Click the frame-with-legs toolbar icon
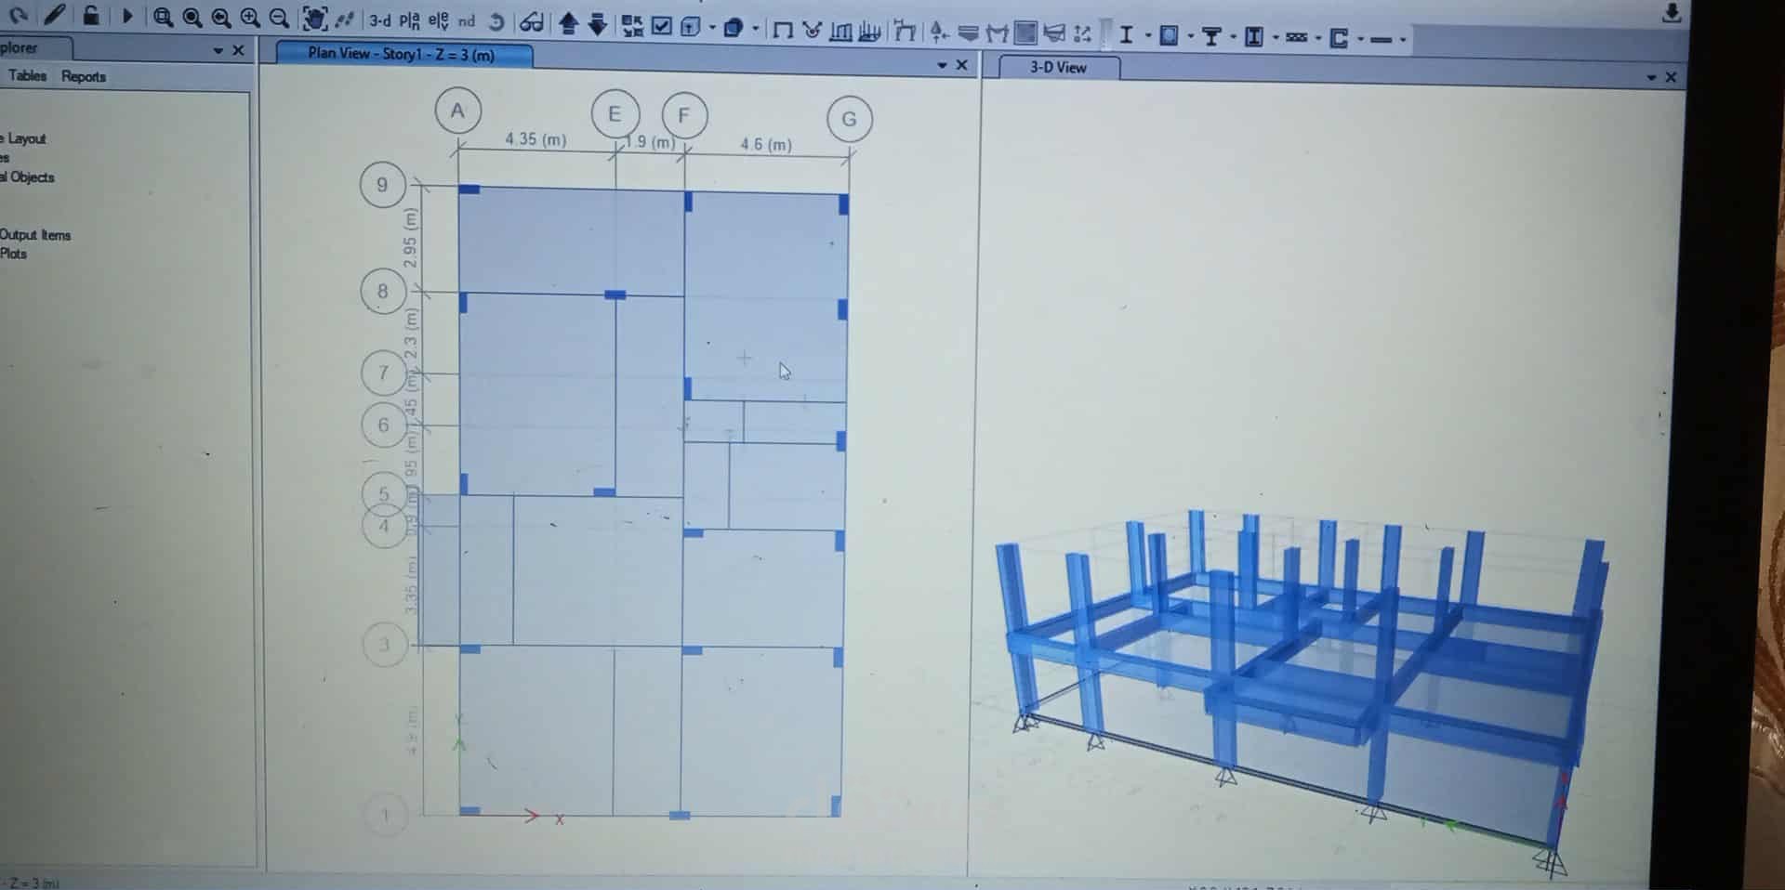1785x890 pixels. pos(905,31)
